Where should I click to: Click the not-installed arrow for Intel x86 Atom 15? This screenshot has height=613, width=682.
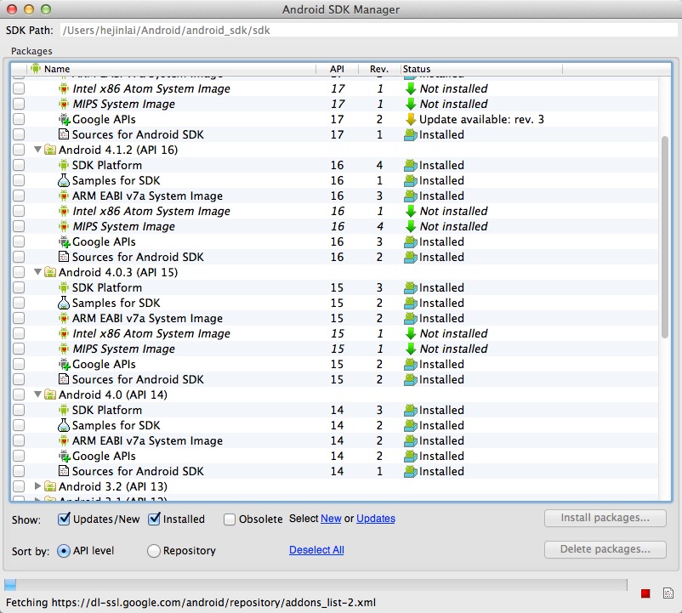tap(410, 333)
